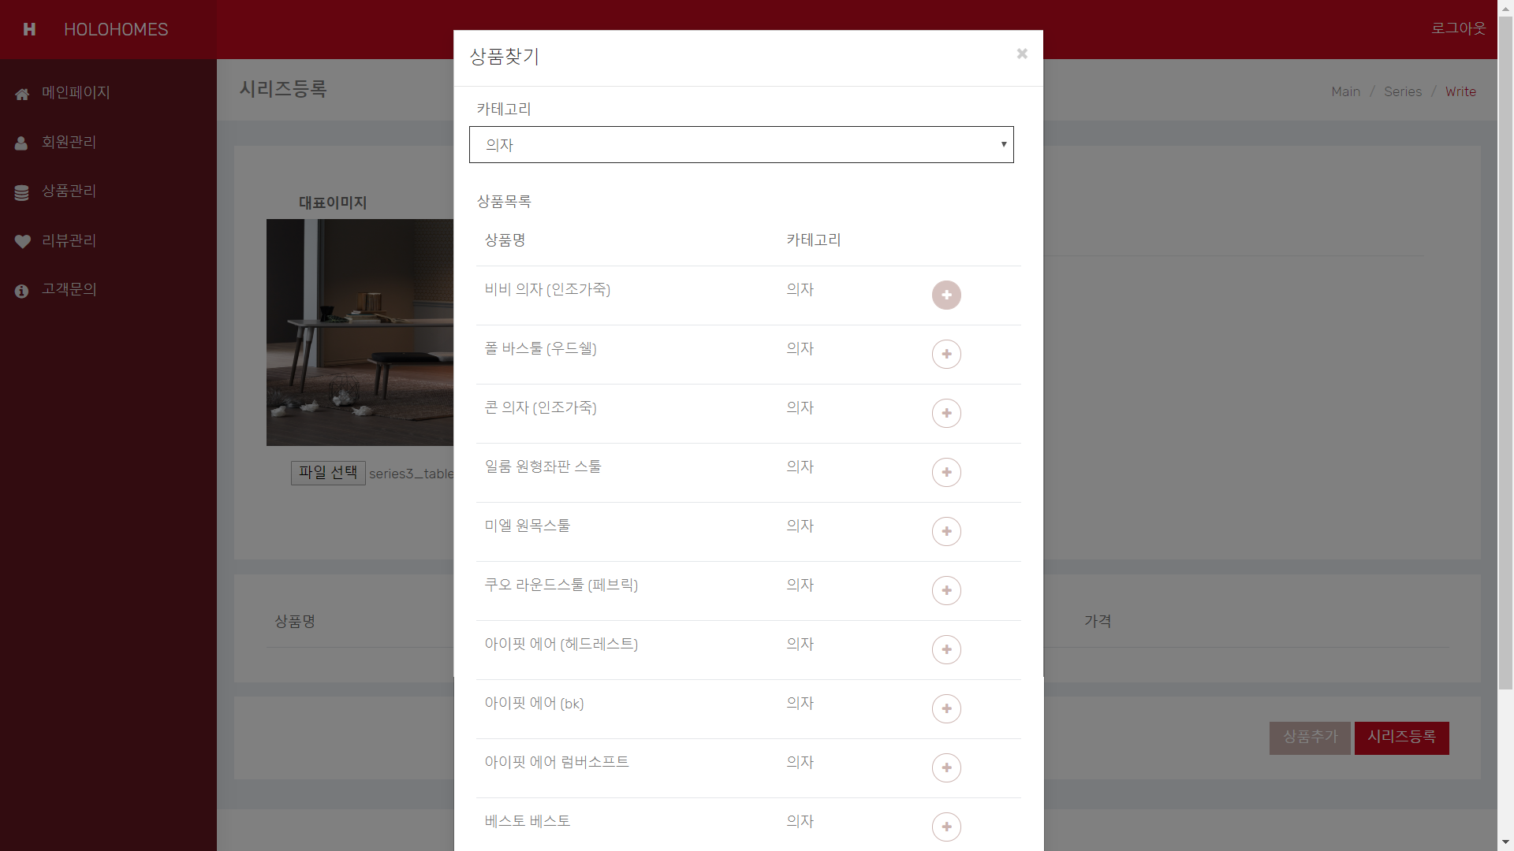Add 미엘 원목스툴 with the plus icon
Image resolution: width=1514 pixels, height=851 pixels.
947,531
